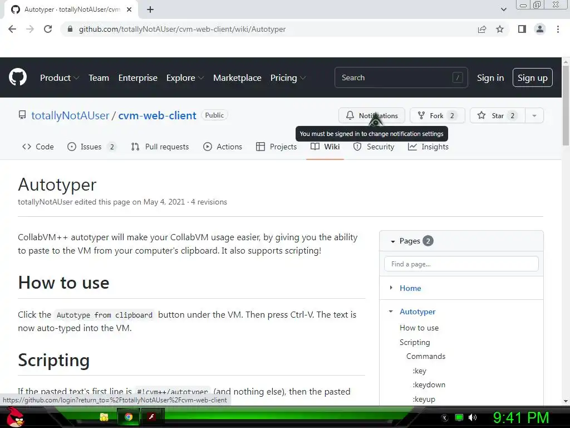Open the tab search chevron in title bar
The image size is (570, 428).
tap(503, 9)
